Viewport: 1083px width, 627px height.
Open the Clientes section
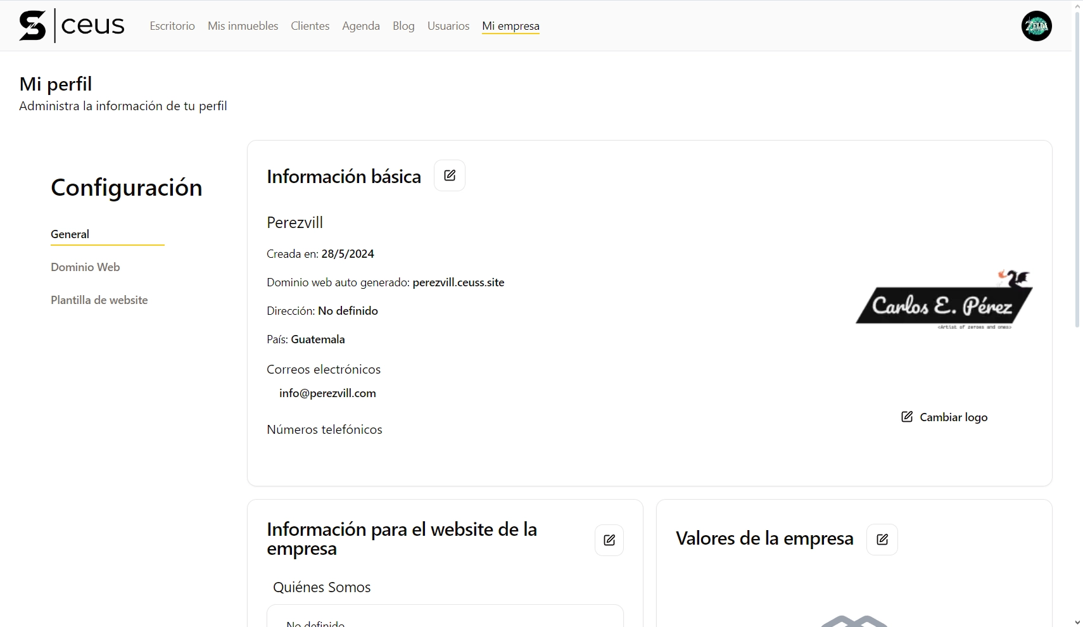pyautogui.click(x=310, y=26)
